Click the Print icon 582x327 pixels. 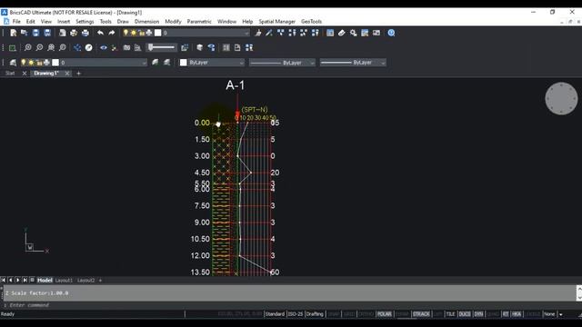tap(74, 33)
